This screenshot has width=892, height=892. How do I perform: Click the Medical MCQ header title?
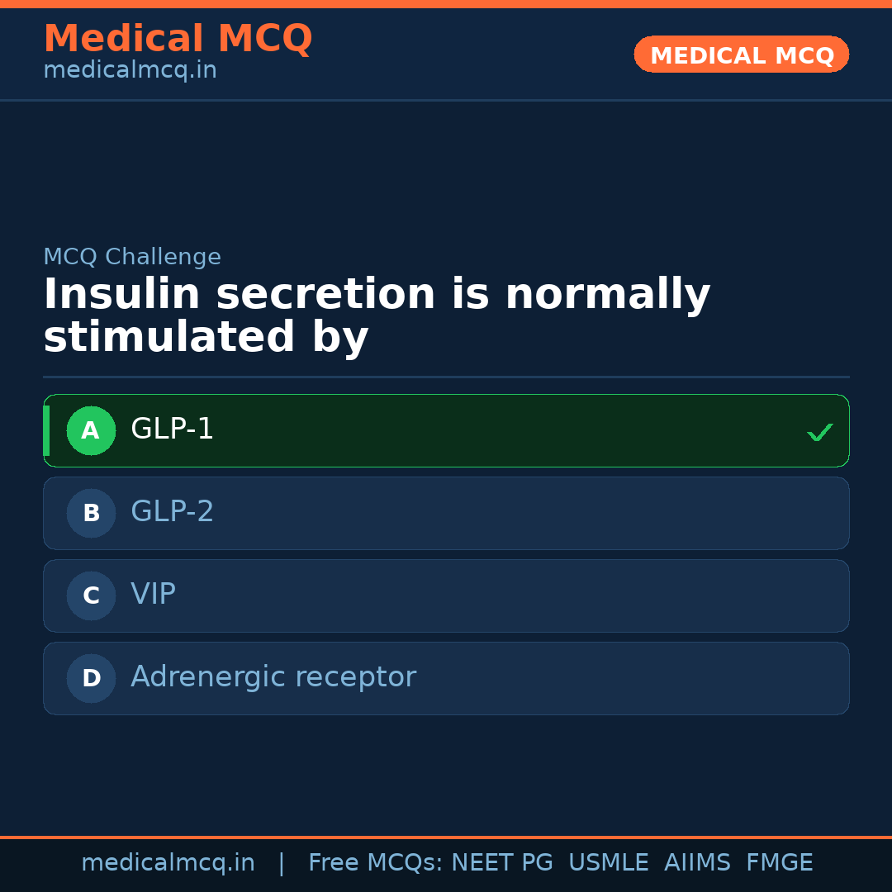pos(178,39)
